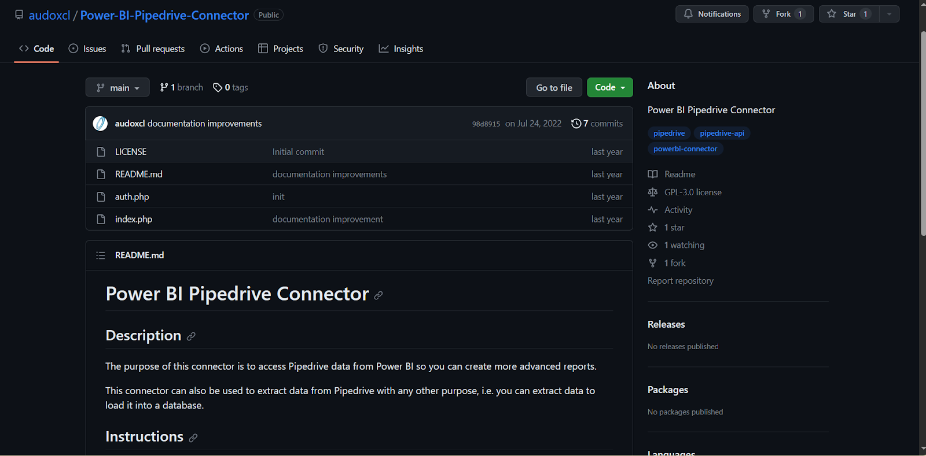Open the Insights tab
This screenshot has width=926, height=456.
point(401,49)
